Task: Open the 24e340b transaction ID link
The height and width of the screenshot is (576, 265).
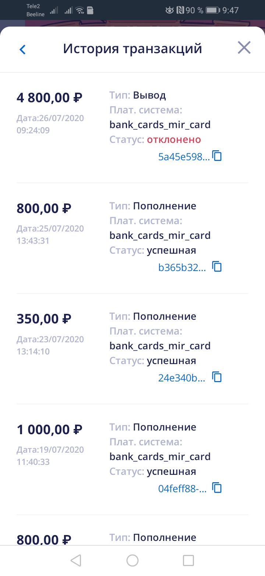Action: (182, 377)
